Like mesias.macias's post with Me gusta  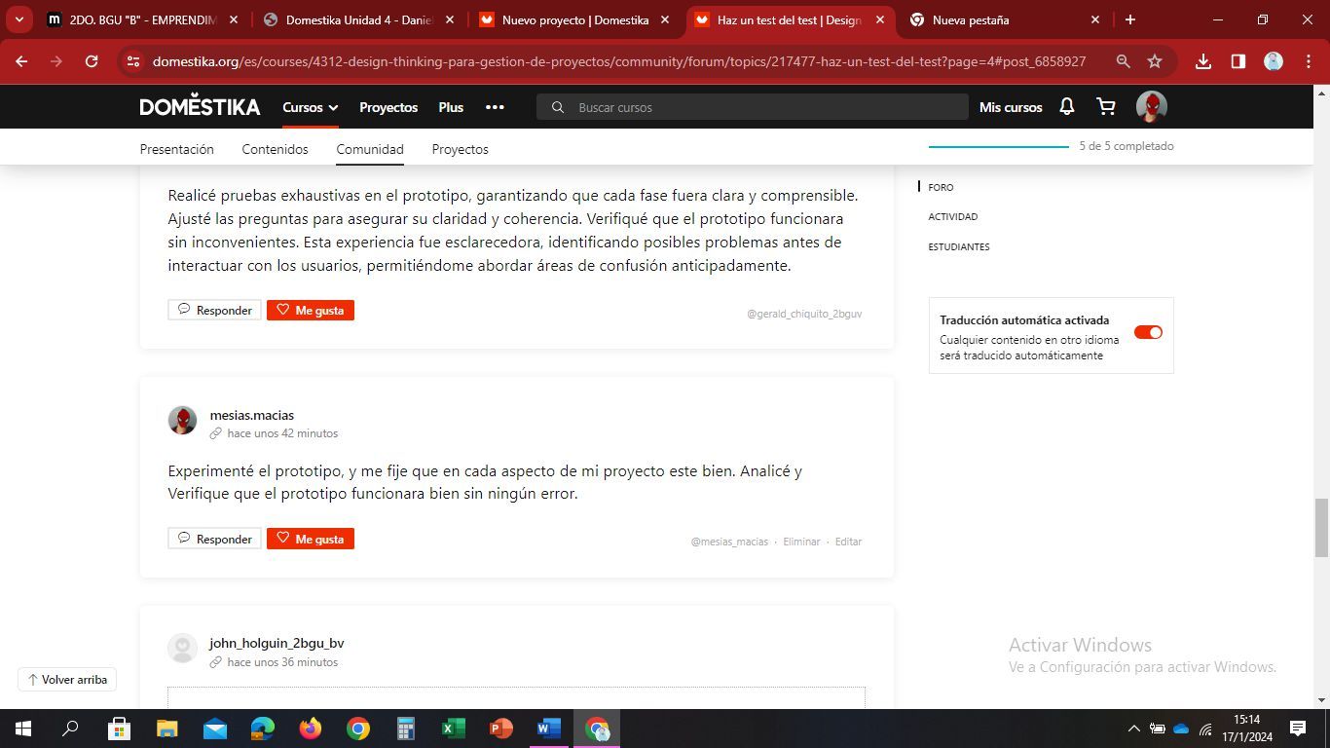point(311,539)
